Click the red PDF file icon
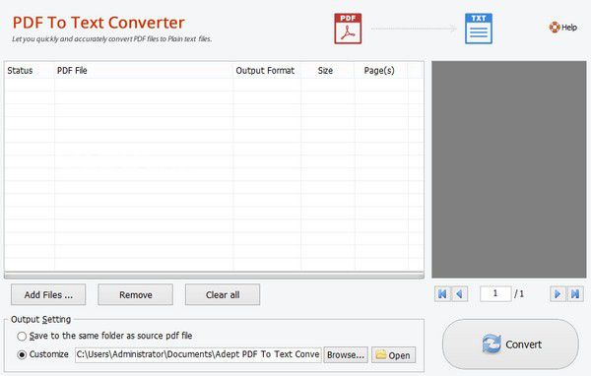591x376 pixels. tap(348, 29)
